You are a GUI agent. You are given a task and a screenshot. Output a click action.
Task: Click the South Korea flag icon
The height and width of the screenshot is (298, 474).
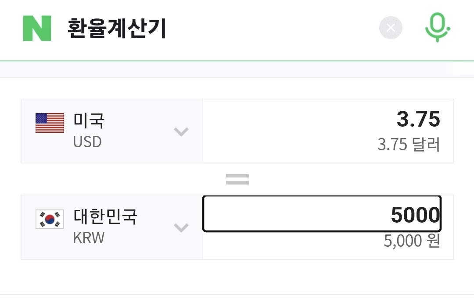pyautogui.click(x=50, y=219)
